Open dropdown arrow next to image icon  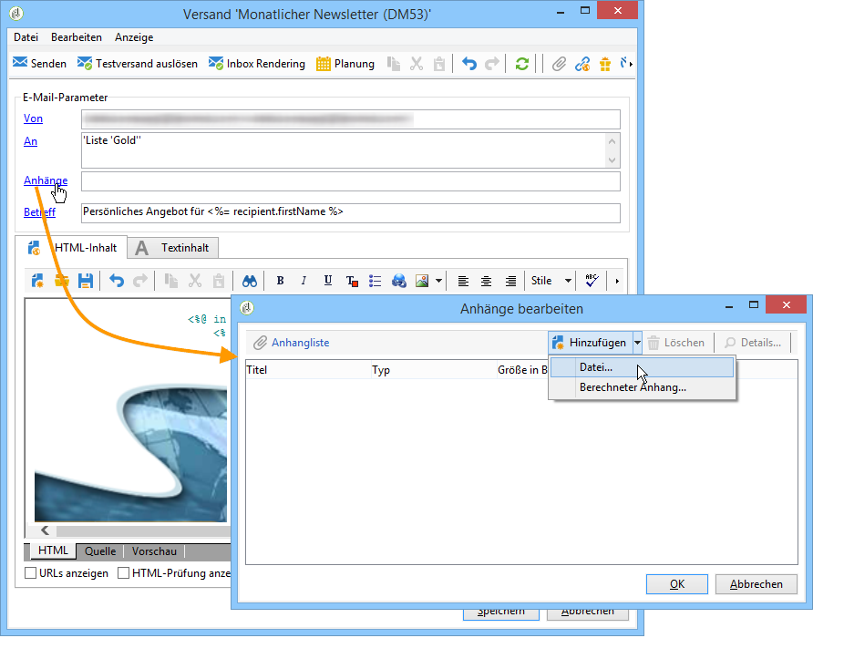[x=438, y=281]
